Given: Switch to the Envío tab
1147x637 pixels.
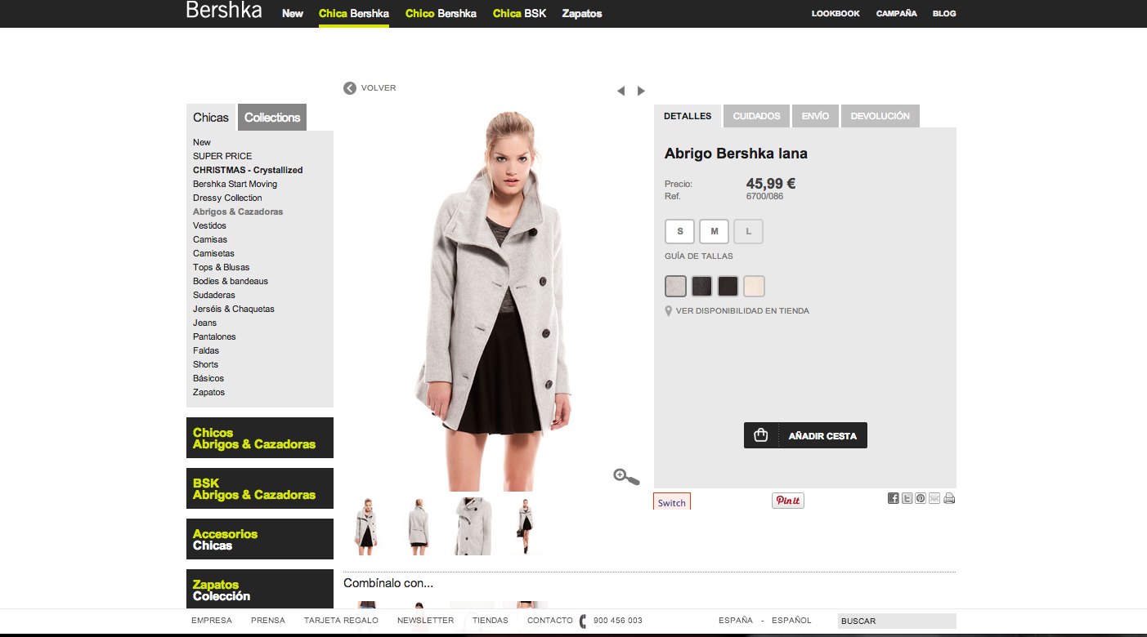Looking at the screenshot, I should point(815,116).
